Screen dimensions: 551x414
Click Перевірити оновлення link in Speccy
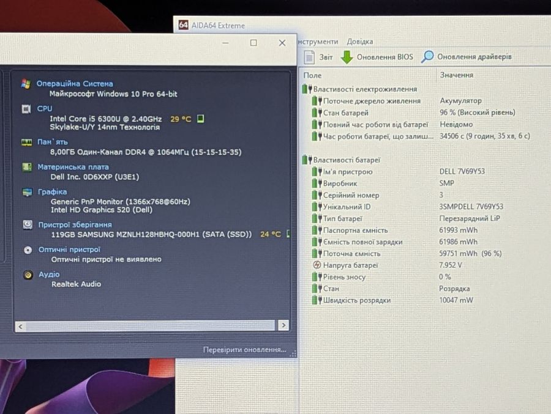pyautogui.click(x=244, y=350)
